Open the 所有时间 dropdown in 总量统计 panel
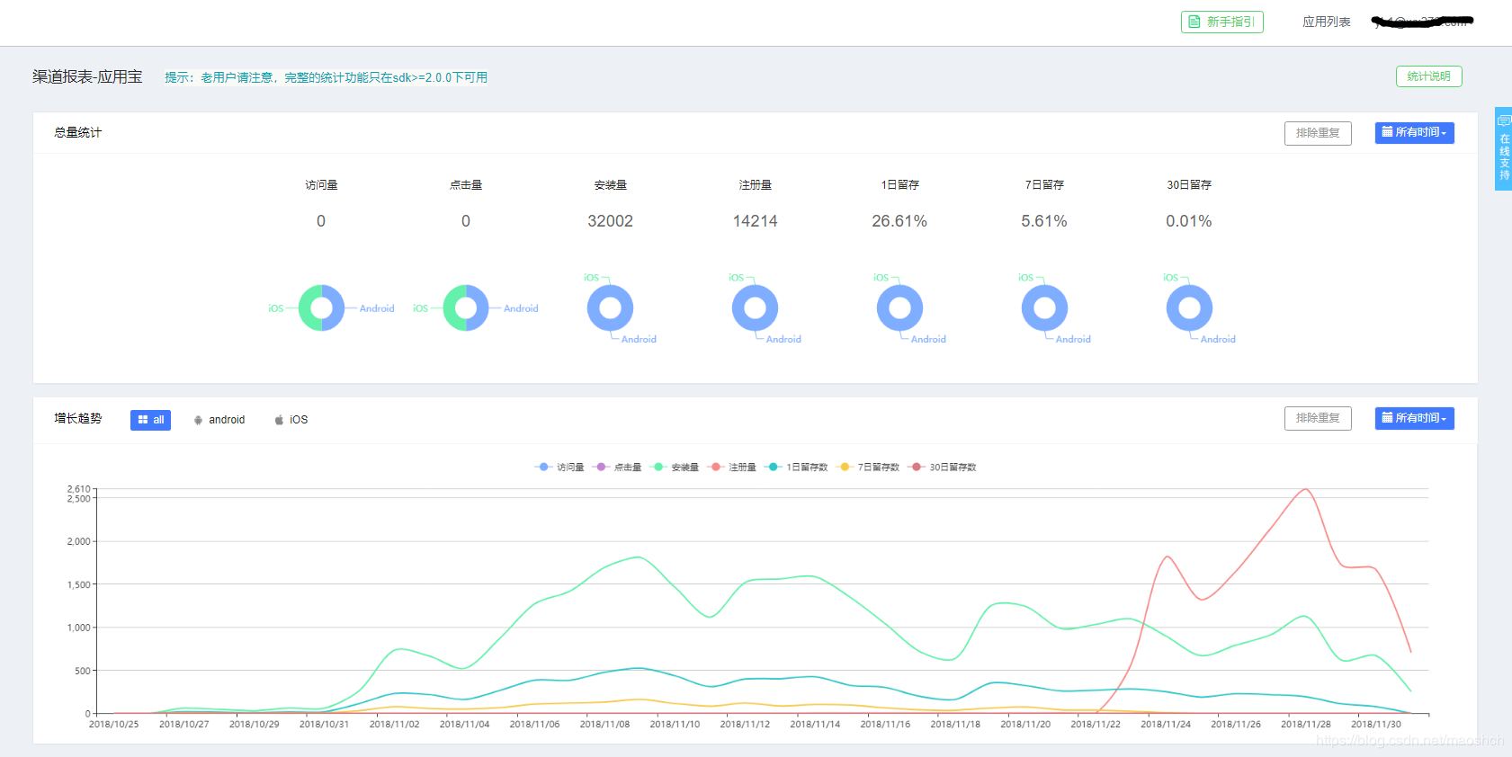The image size is (1512, 757). click(x=1414, y=132)
